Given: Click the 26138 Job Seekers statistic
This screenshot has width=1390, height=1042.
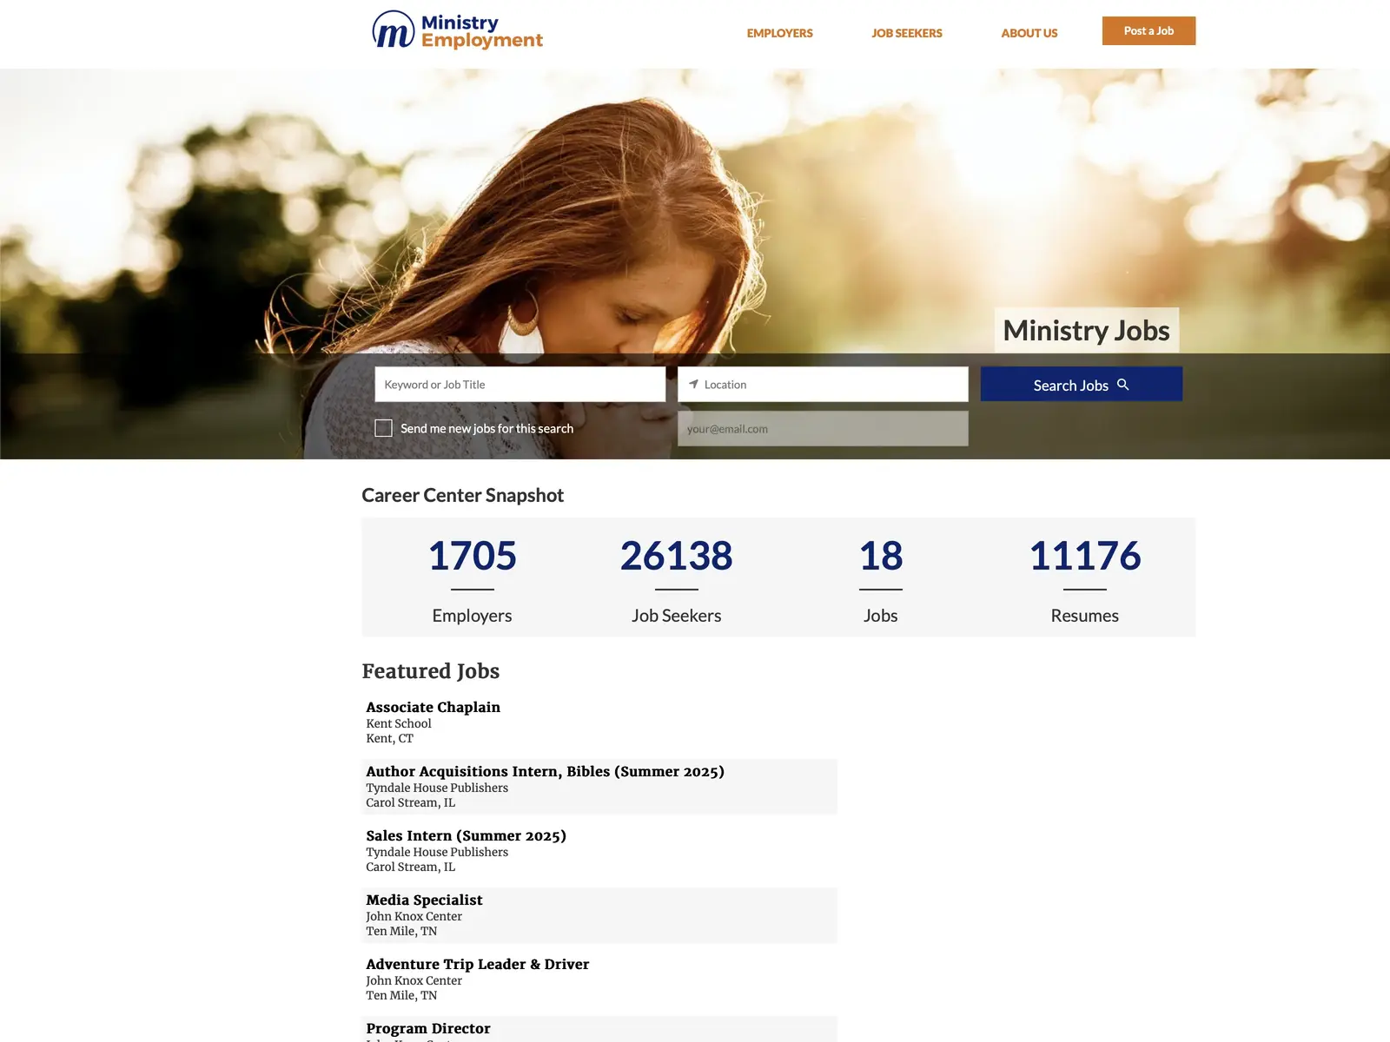Looking at the screenshot, I should point(676,579).
